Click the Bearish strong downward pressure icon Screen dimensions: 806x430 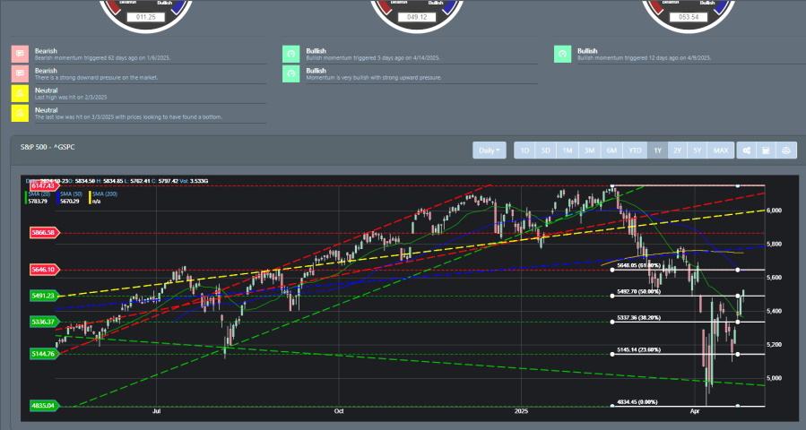[x=19, y=73]
